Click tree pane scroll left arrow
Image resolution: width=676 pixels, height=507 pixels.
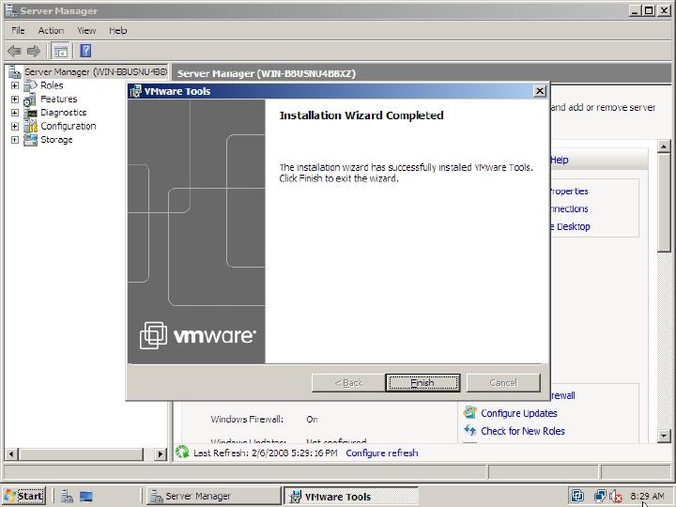coord(10,453)
